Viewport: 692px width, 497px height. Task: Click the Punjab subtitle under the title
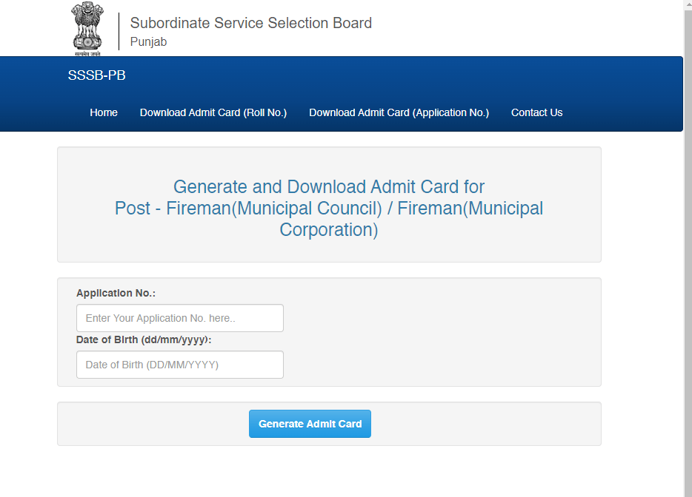tap(148, 42)
